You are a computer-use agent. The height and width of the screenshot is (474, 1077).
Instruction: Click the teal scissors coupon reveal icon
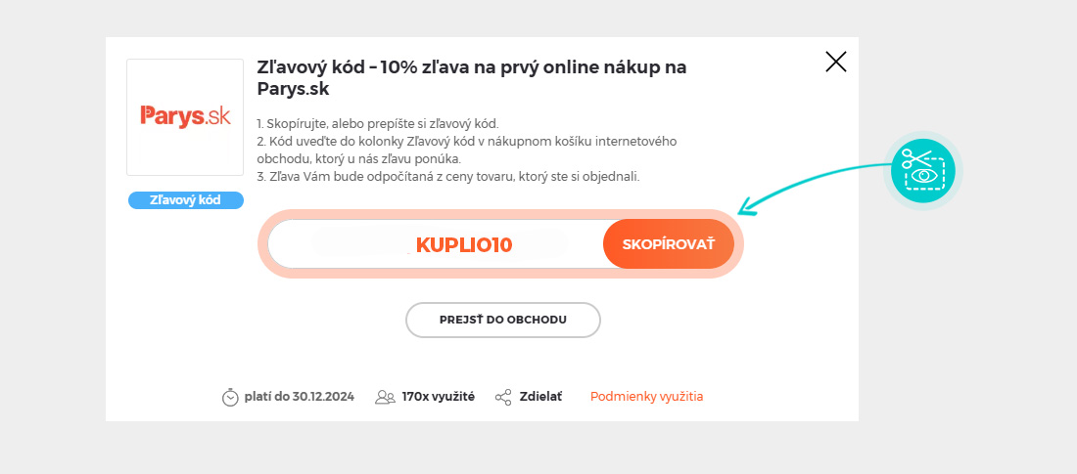[x=923, y=170]
